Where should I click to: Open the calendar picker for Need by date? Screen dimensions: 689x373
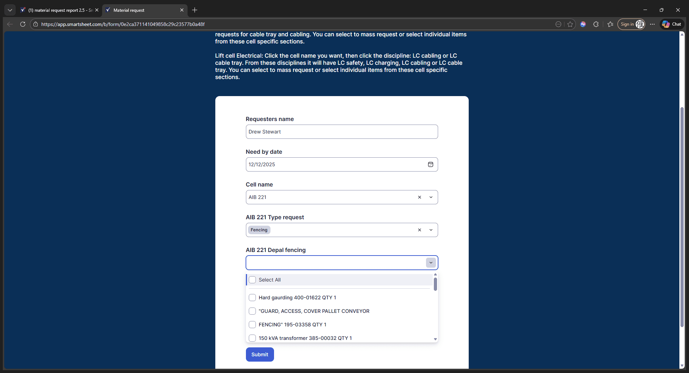click(430, 164)
